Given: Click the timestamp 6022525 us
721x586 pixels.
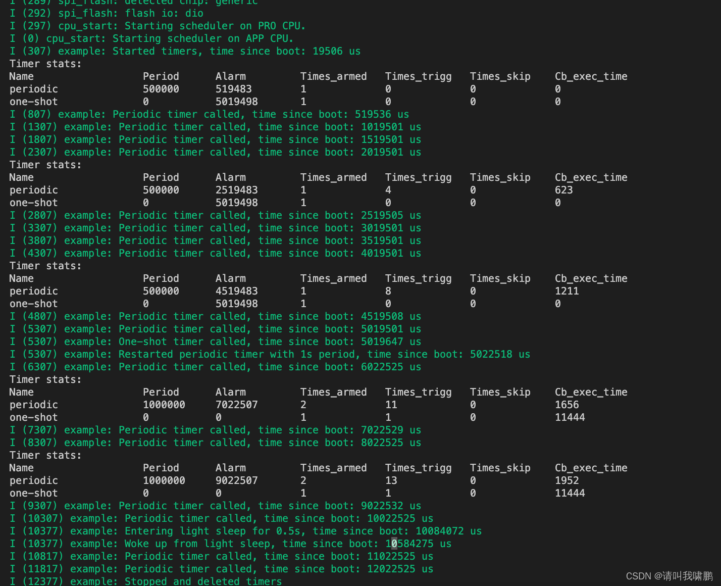Looking at the screenshot, I should (391, 367).
